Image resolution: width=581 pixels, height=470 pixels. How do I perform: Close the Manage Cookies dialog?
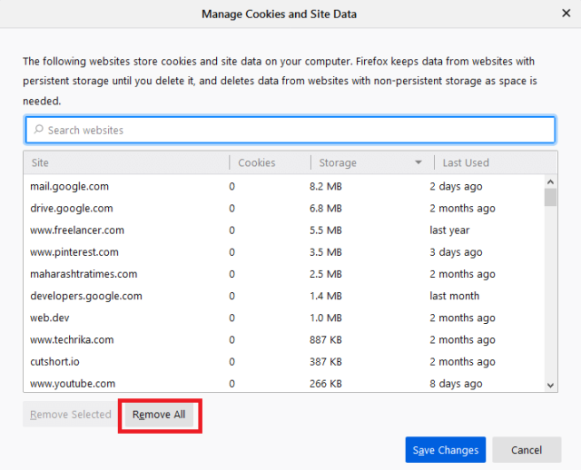[x=566, y=14]
